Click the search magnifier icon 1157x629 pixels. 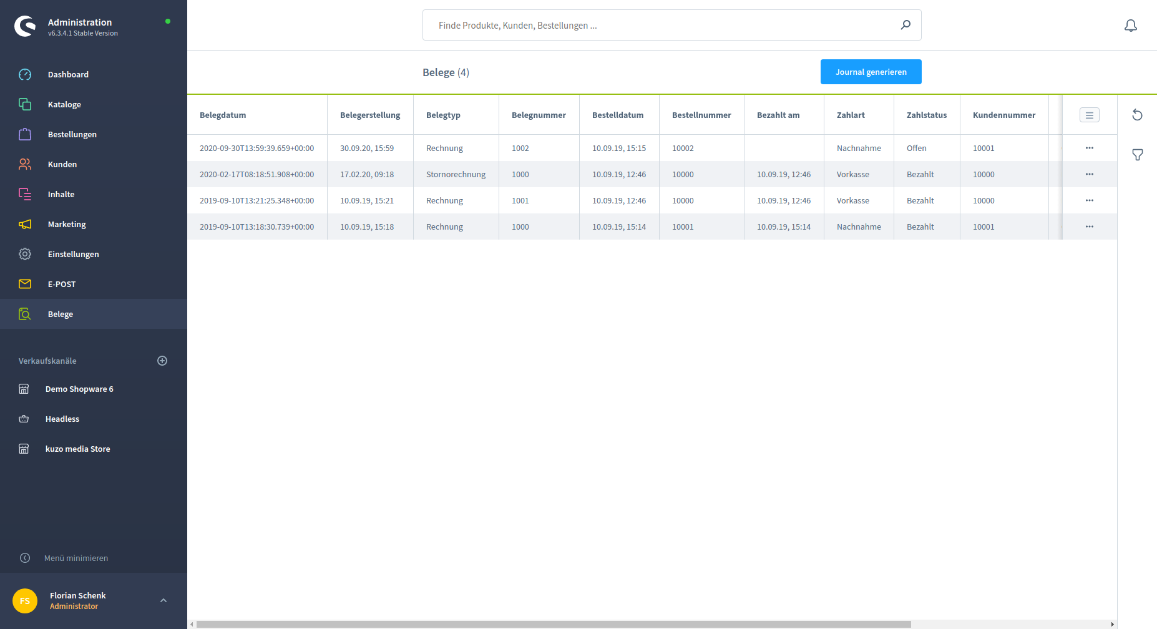tap(906, 25)
